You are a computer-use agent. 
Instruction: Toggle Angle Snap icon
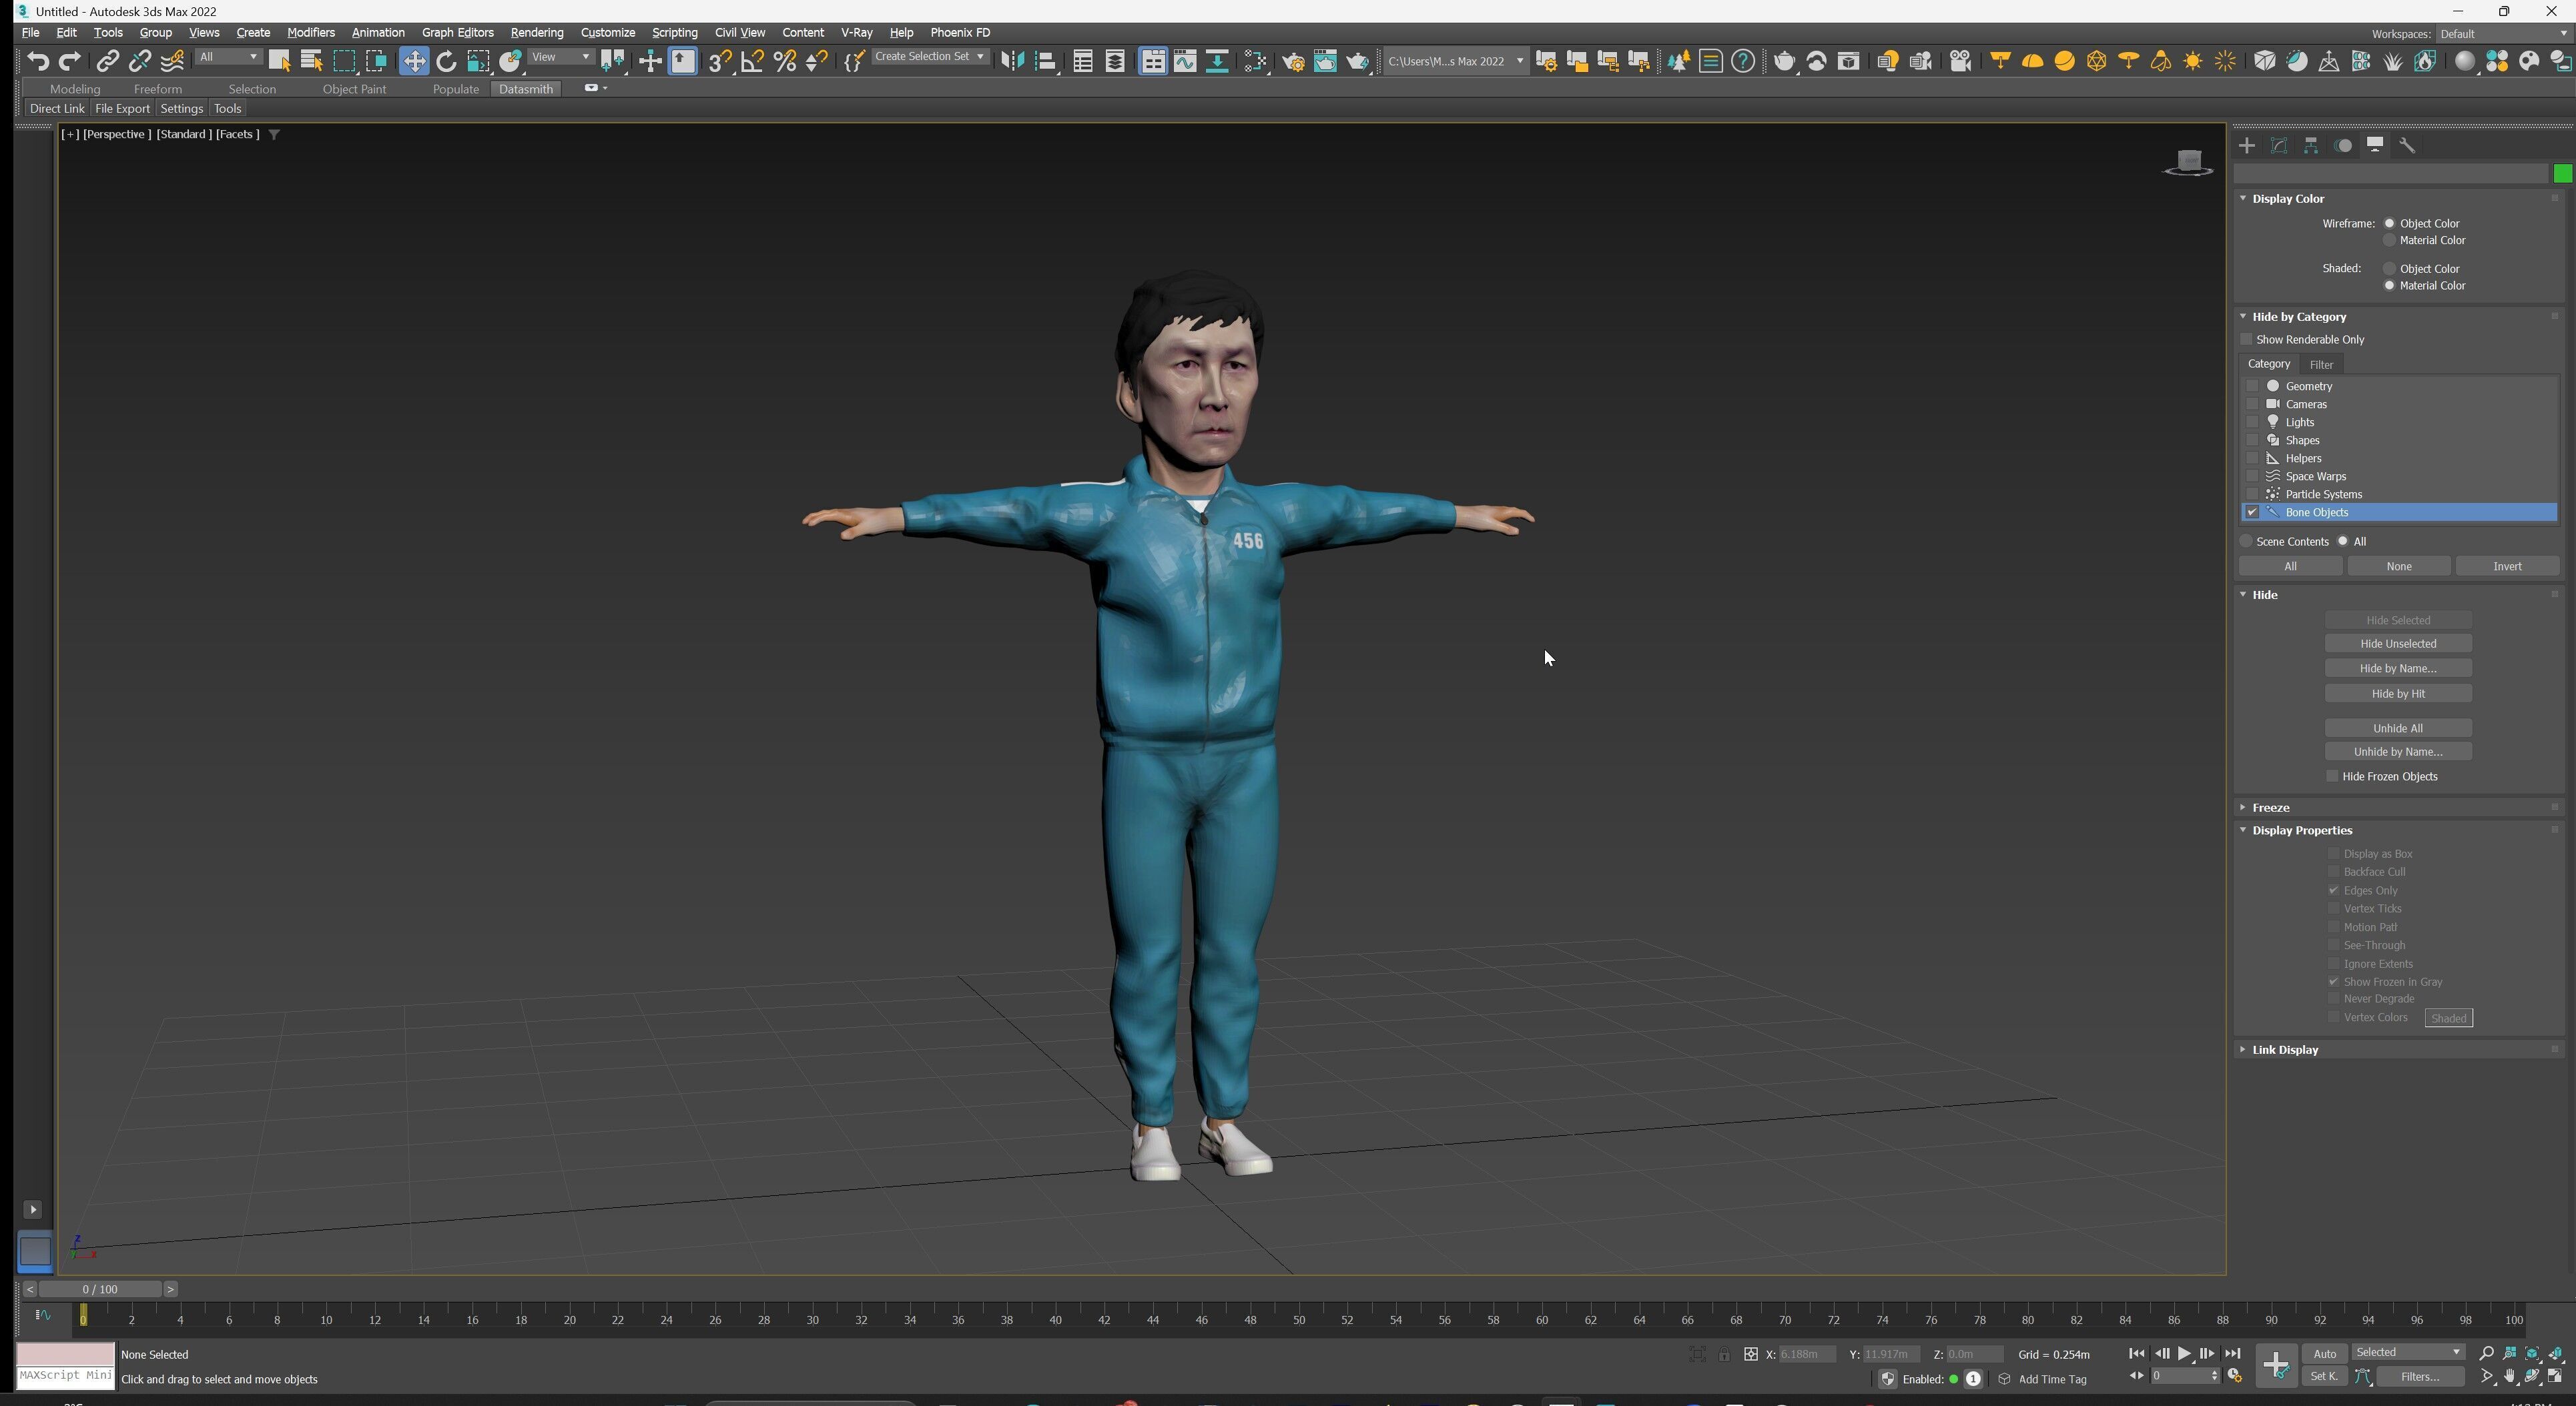(x=752, y=62)
